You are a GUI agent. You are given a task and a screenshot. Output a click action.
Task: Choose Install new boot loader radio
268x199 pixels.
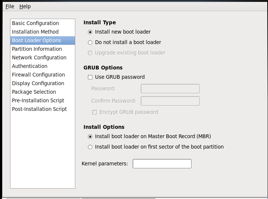(x=90, y=32)
